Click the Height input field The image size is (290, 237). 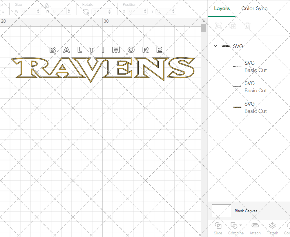pyautogui.click(x=59, y=12)
